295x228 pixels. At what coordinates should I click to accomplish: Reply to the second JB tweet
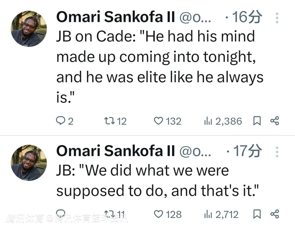[61, 214]
